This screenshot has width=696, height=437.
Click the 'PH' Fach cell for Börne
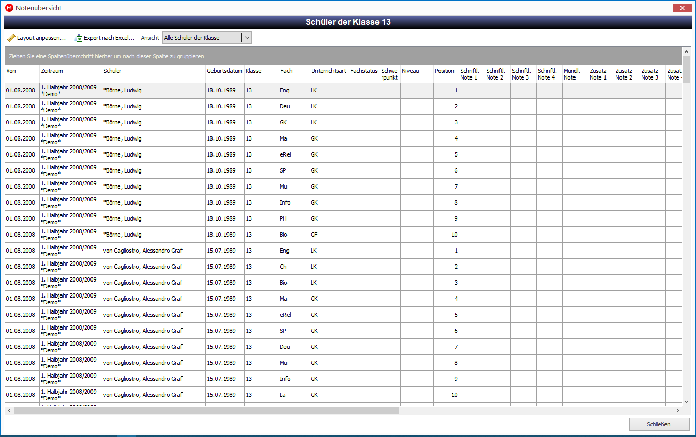pos(294,218)
